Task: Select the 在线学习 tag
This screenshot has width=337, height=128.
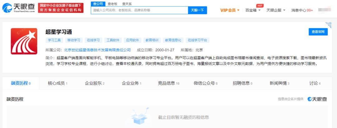Action: click(x=93, y=40)
